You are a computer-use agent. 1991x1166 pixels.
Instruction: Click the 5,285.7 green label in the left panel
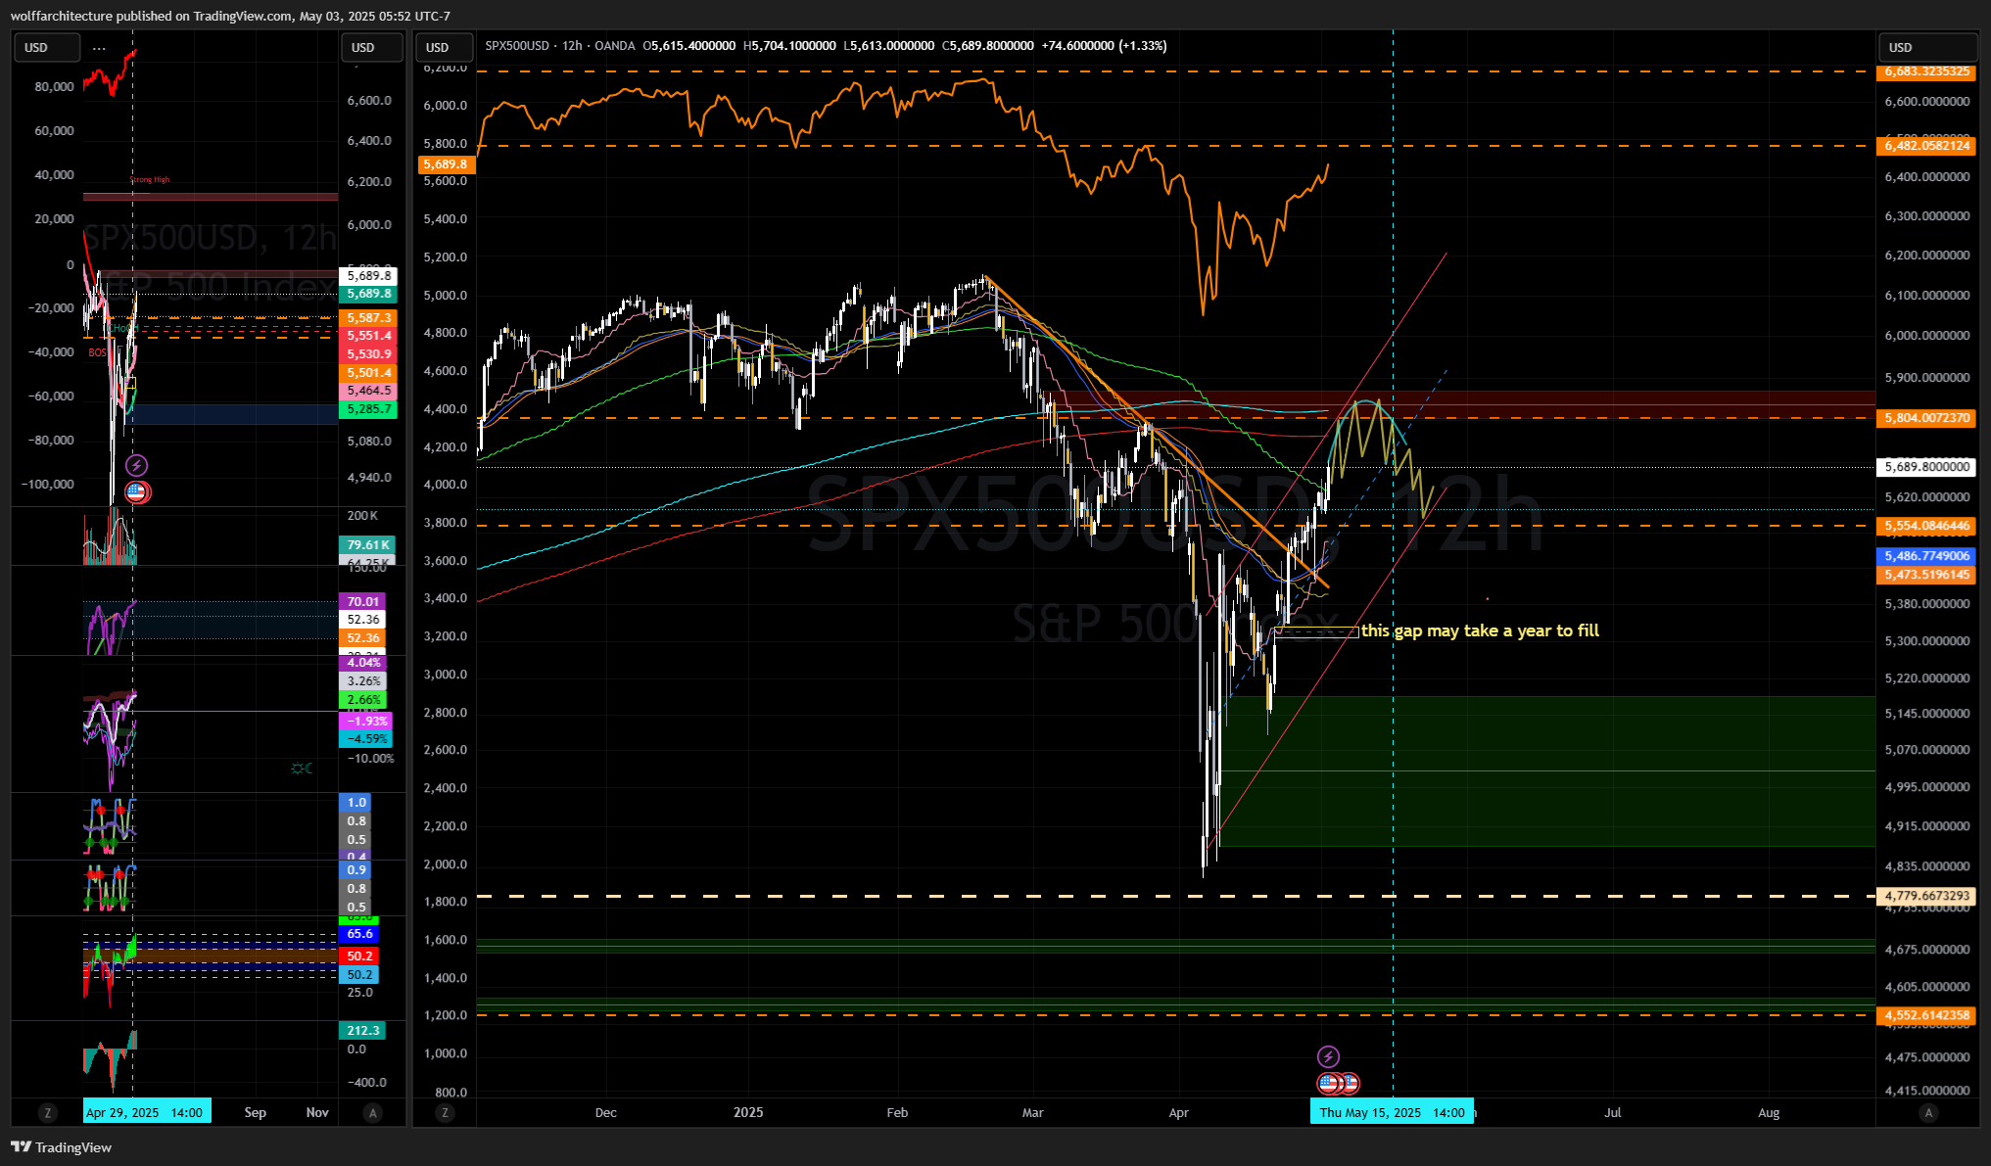point(368,409)
